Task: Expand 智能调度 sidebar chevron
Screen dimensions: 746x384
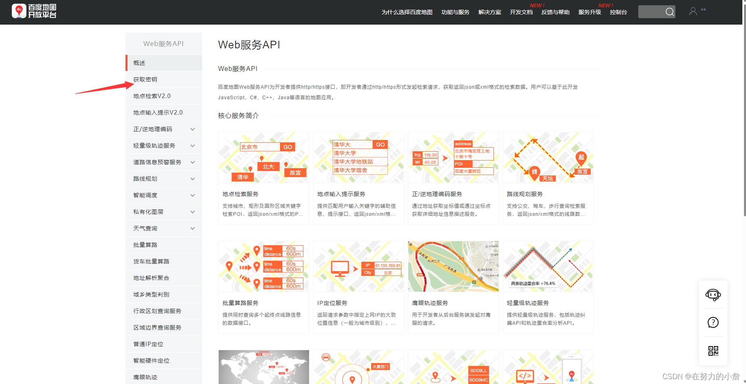Action: tap(193, 195)
